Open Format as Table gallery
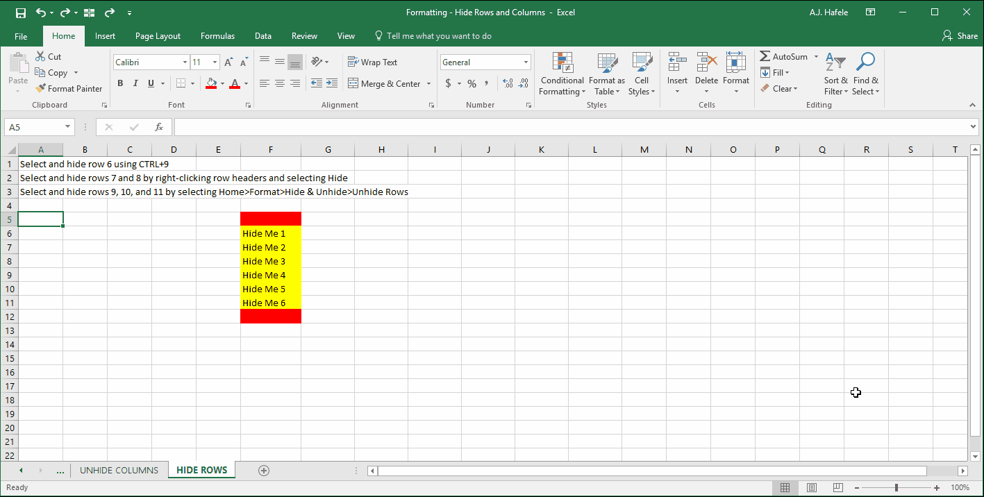This screenshot has width=984, height=497. click(607, 74)
